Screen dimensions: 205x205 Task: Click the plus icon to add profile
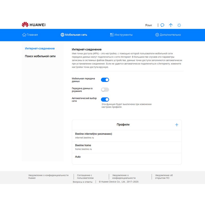(177, 125)
